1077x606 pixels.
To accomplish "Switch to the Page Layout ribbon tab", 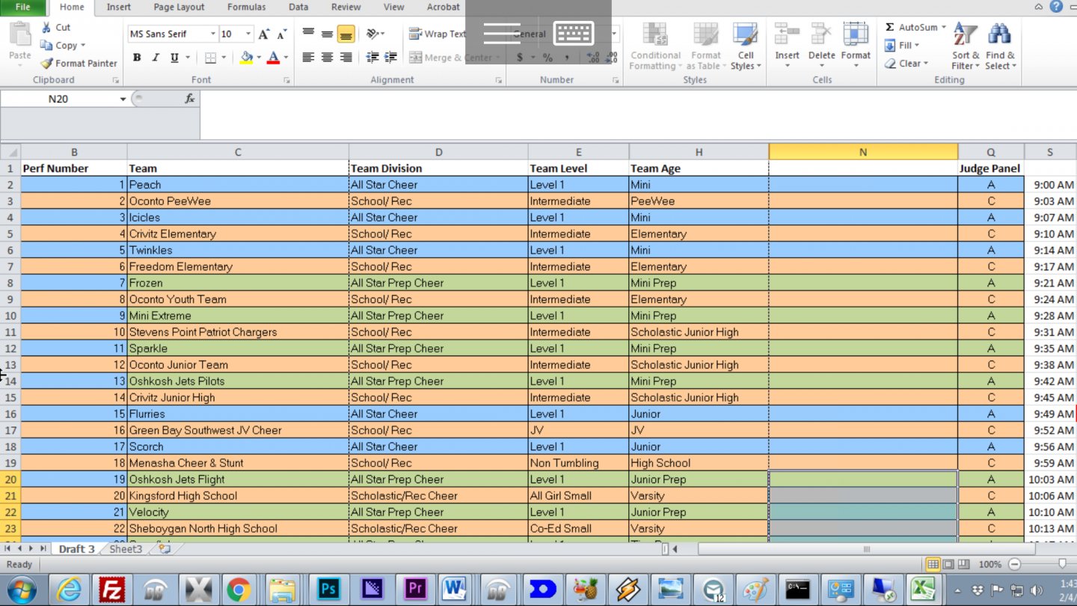I will click(179, 7).
